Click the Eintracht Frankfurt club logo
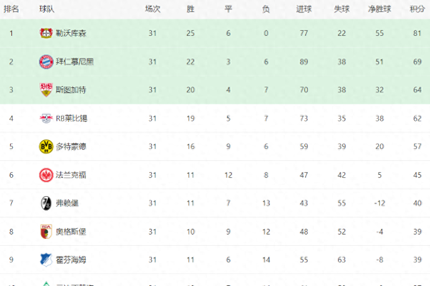 click(45, 174)
